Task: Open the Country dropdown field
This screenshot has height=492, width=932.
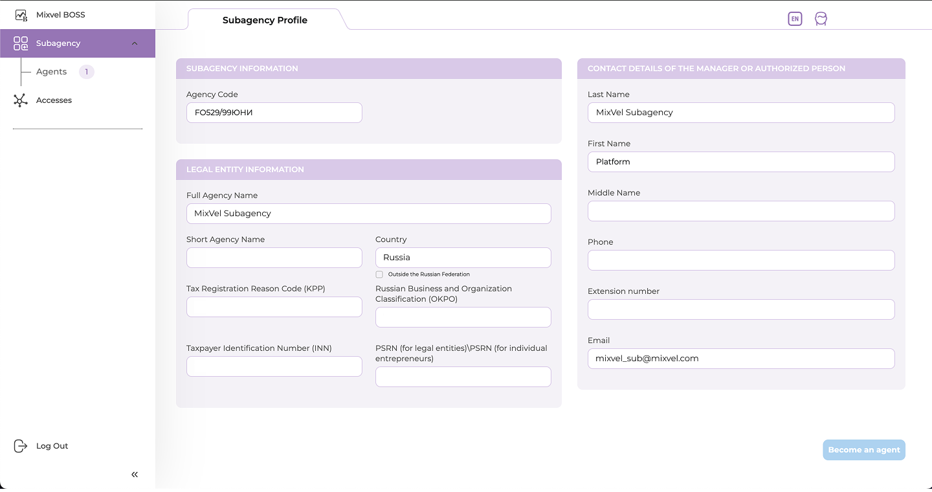Action: pos(463,258)
